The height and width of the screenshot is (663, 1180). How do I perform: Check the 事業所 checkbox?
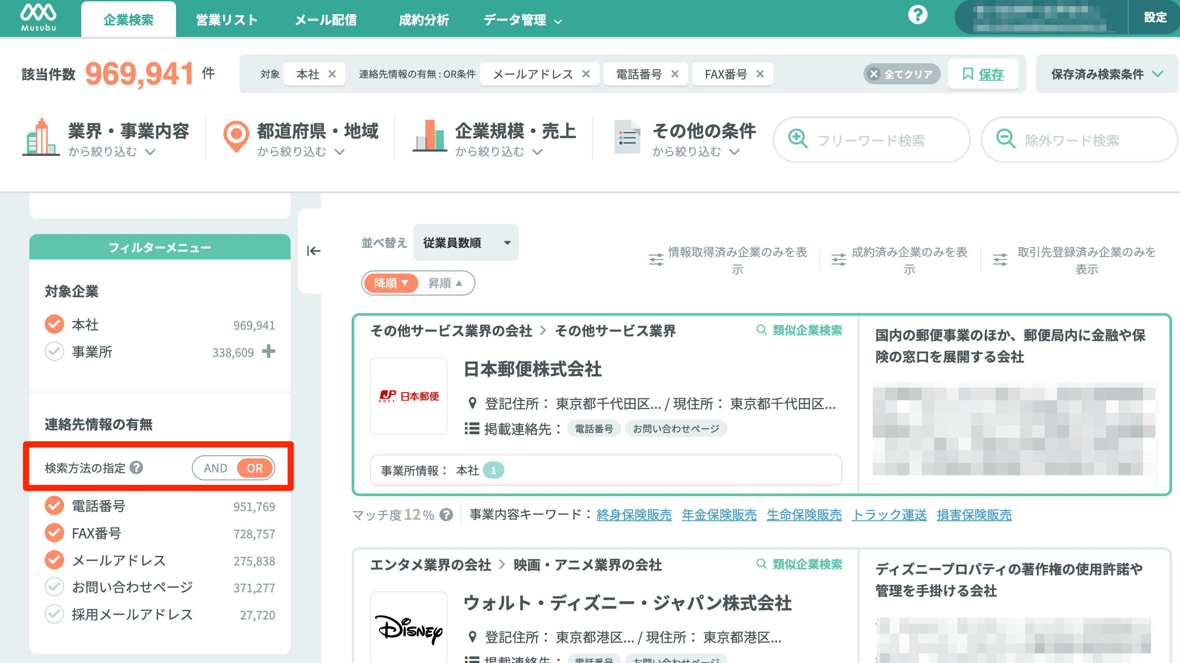click(54, 352)
